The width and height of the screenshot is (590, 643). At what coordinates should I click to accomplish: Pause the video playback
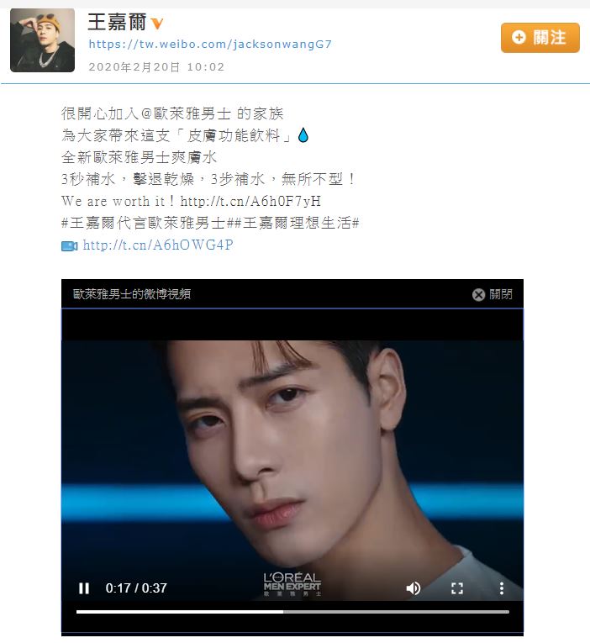[84, 588]
